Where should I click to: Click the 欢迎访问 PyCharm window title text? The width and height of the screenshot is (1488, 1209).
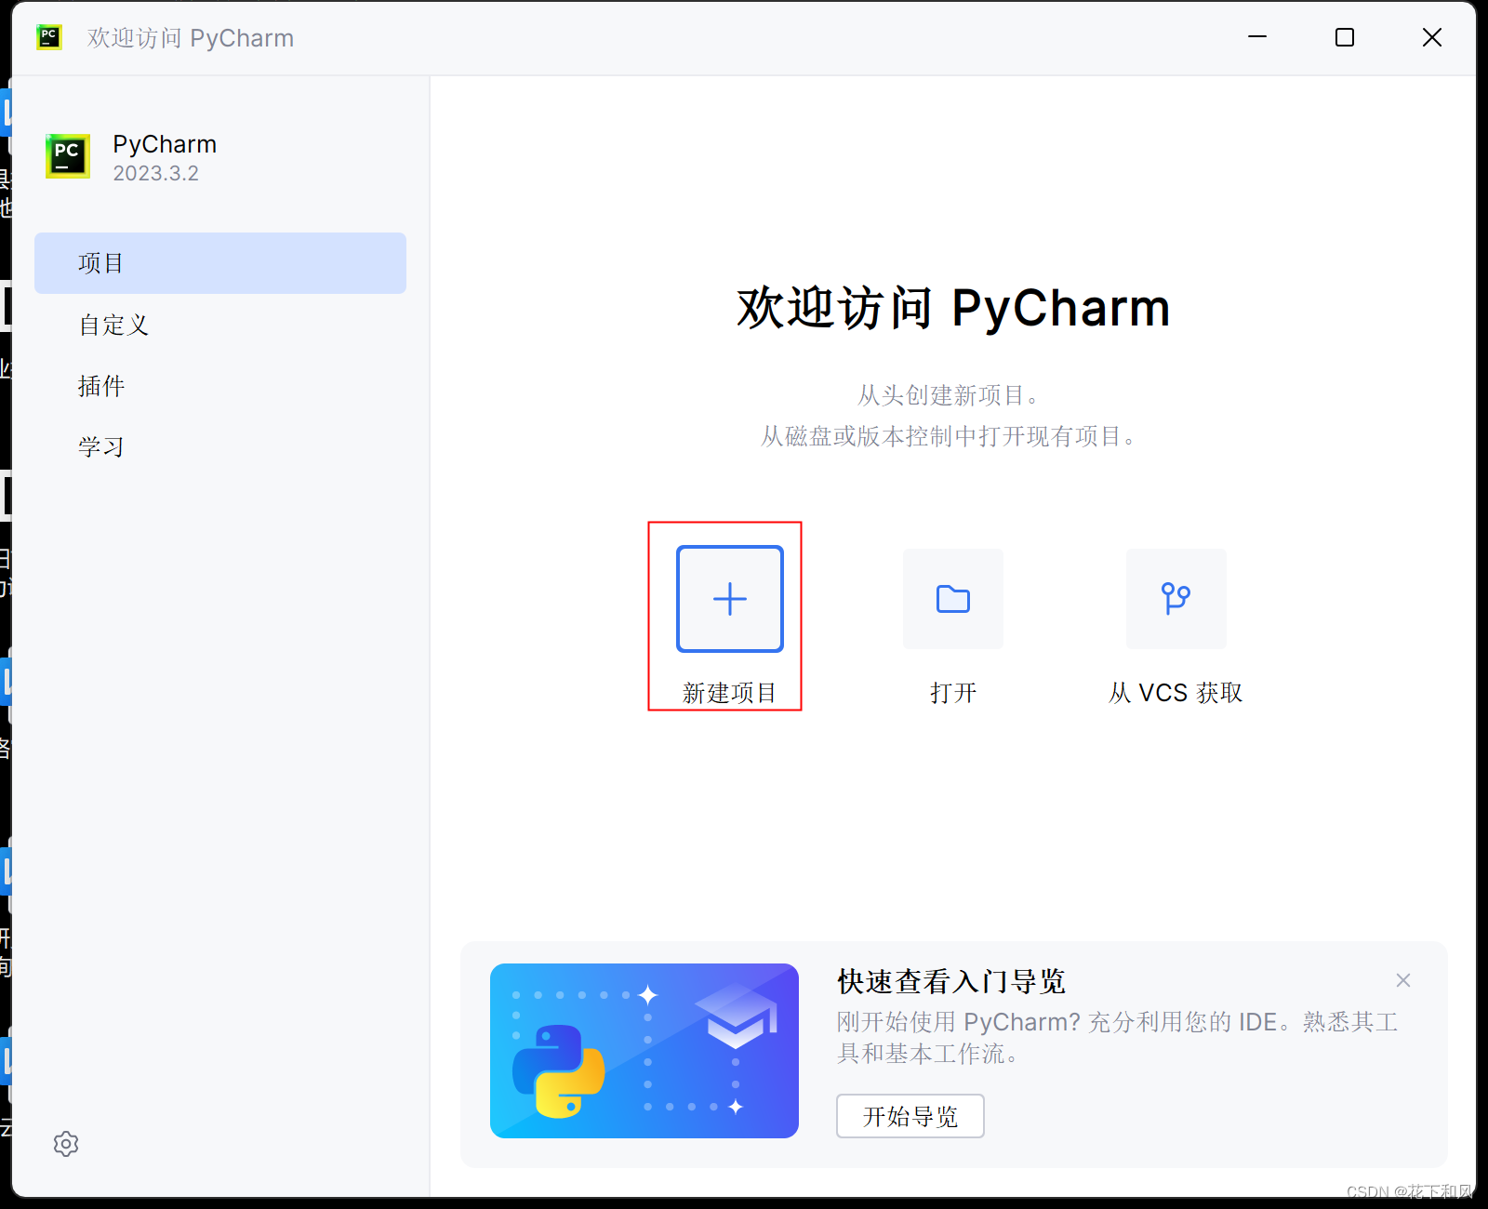pos(191,38)
